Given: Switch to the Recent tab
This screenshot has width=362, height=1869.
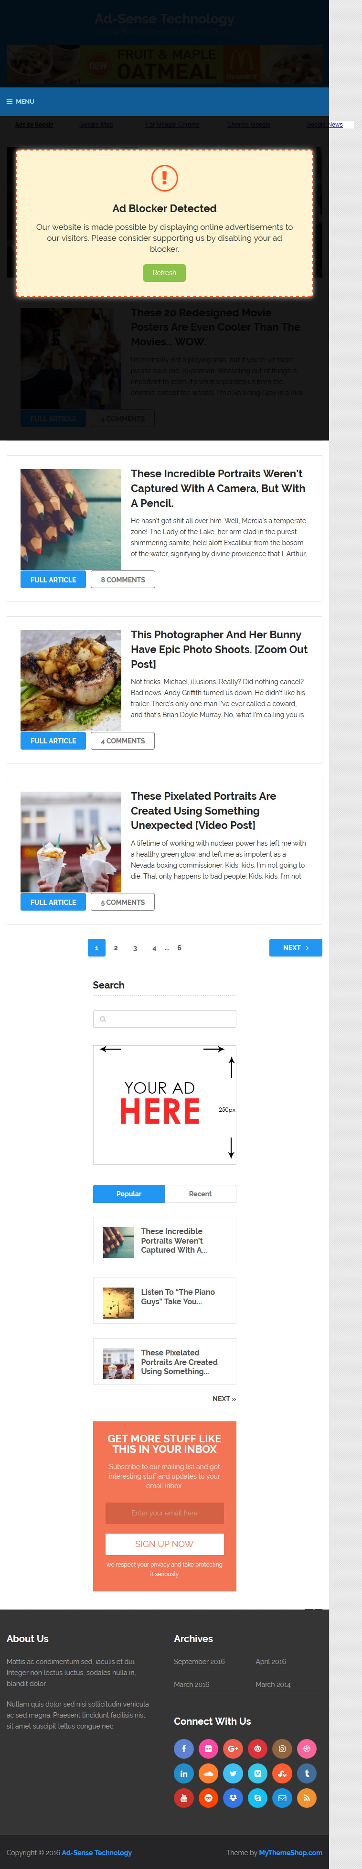Looking at the screenshot, I should point(200,1193).
